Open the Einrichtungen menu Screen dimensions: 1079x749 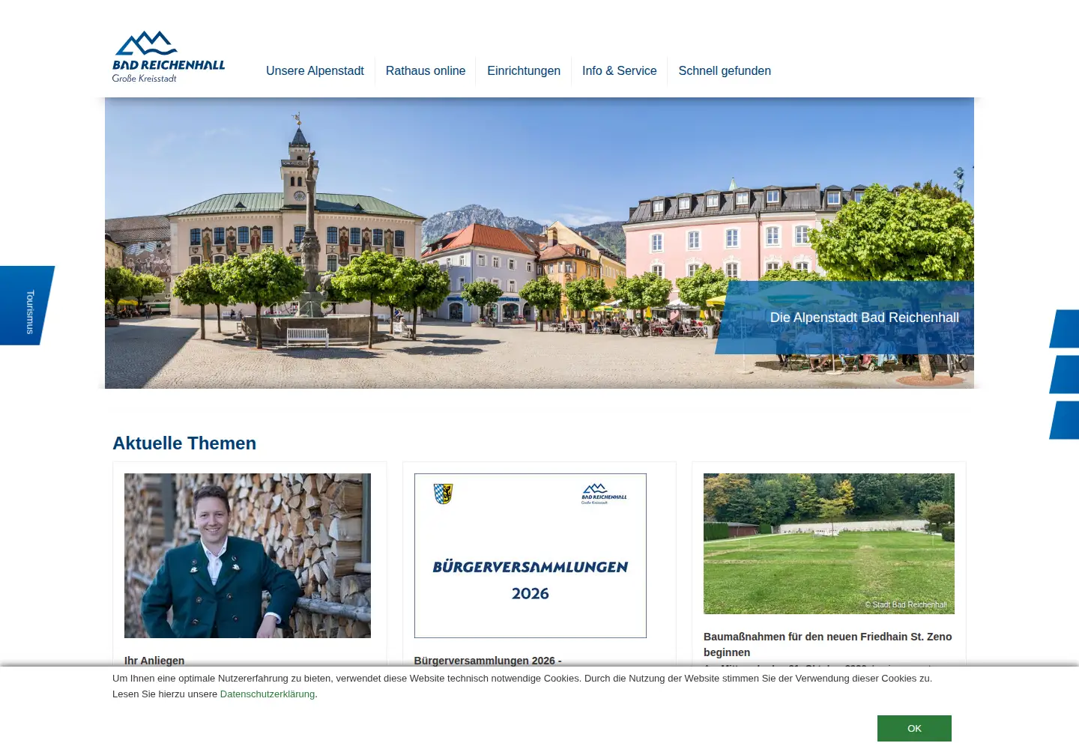pos(524,71)
